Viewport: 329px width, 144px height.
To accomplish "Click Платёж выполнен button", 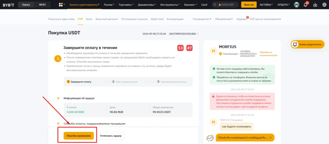I will click(79, 136).
